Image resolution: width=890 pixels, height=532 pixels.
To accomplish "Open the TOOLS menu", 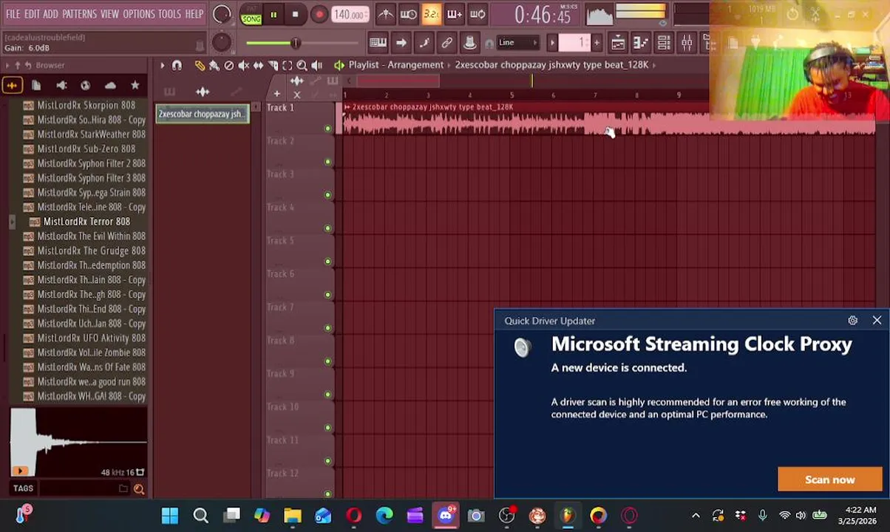I will click(169, 14).
